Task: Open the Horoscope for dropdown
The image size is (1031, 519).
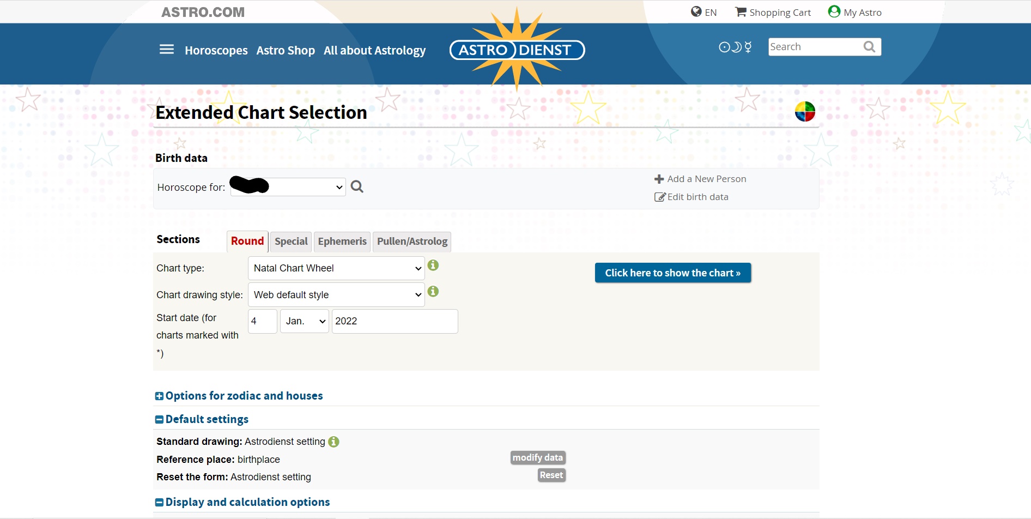Action: pyautogui.click(x=288, y=187)
